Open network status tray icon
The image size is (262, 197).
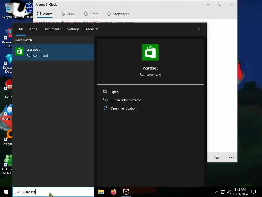click(x=223, y=192)
